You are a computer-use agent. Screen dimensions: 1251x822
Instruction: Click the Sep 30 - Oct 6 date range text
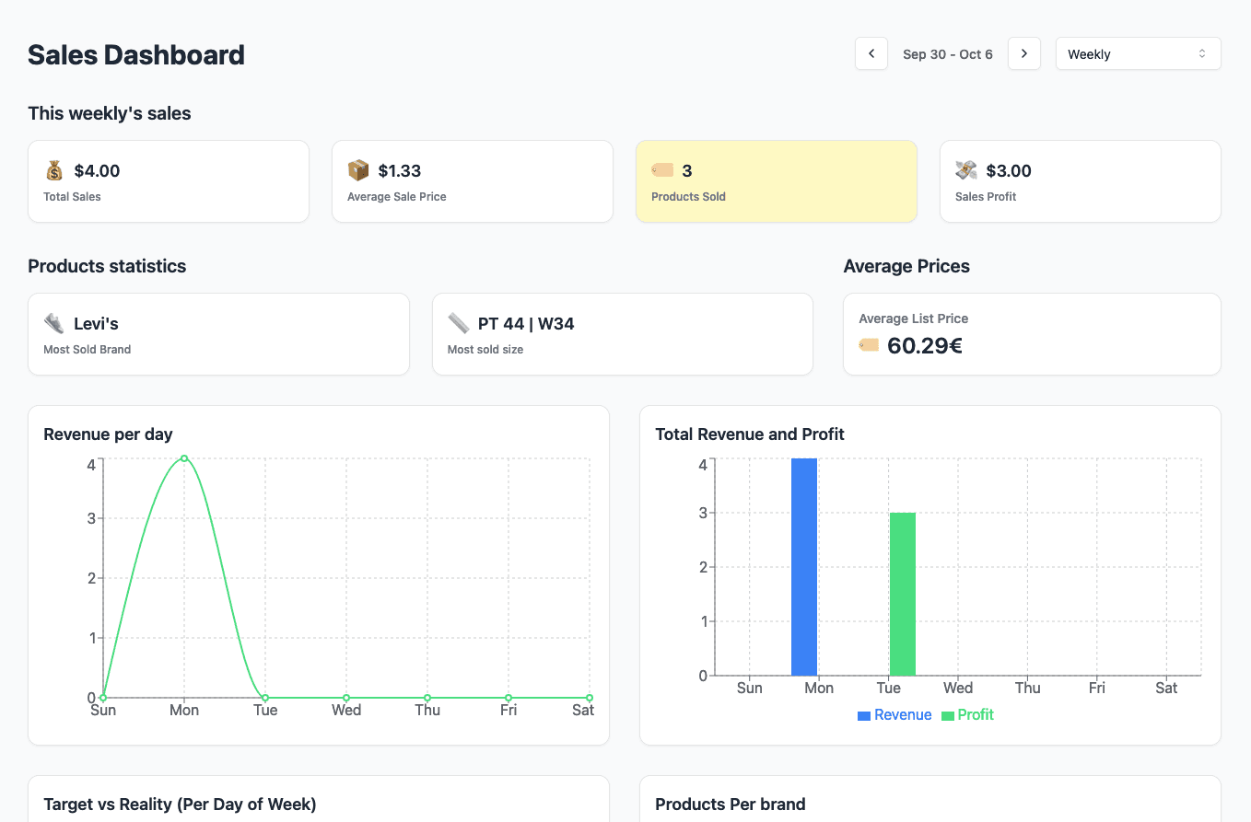(948, 54)
